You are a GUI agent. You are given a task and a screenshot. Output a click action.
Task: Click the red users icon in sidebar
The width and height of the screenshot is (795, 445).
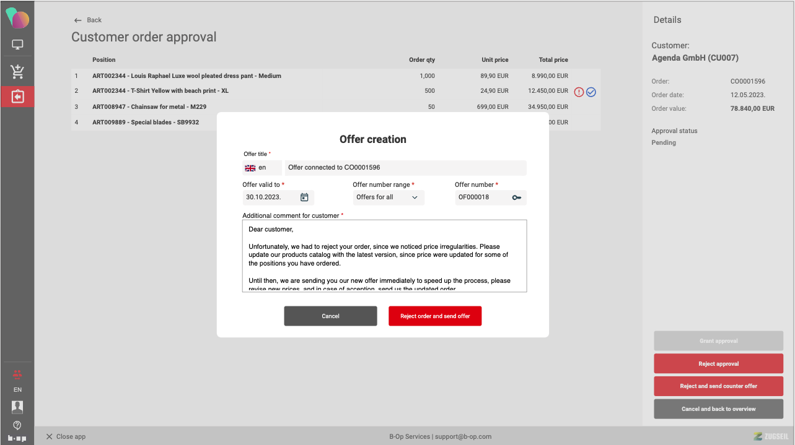(x=17, y=373)
